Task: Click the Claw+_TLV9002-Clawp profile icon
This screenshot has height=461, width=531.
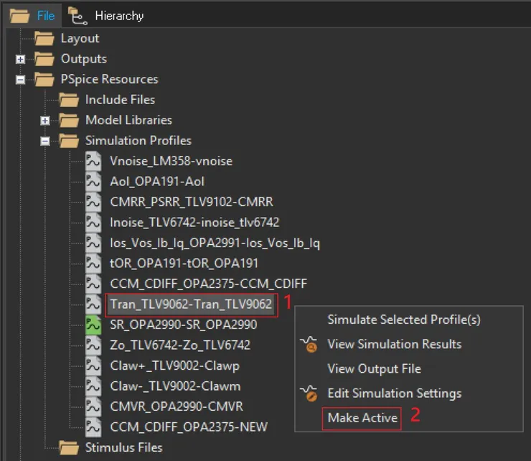Action: [93, 365]
